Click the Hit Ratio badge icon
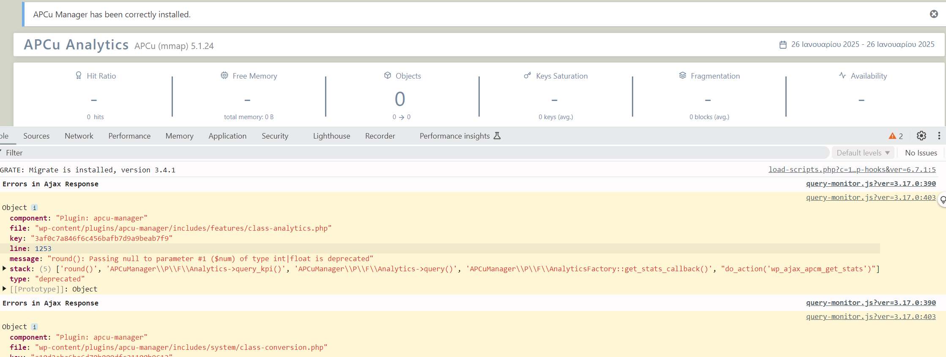 click(x=79, y=75)
